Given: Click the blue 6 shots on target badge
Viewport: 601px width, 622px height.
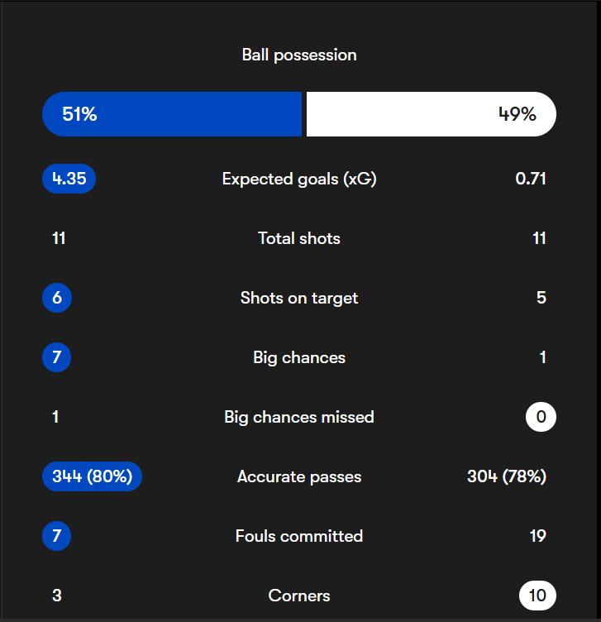Looking at the screenshot, I should point(57,298).
